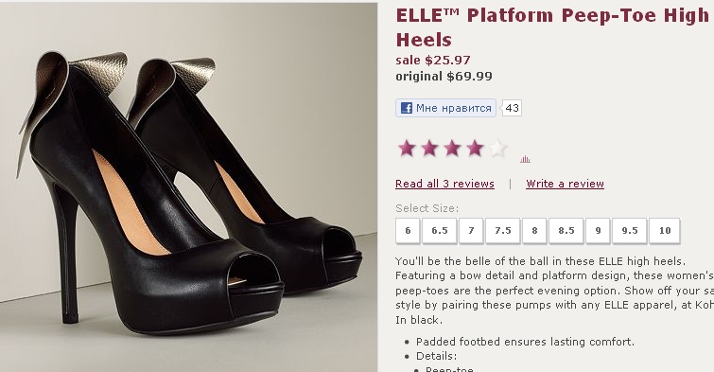The width and height of the screenshot is (714, 372).
Task: Click the third purple rating star
Action: (452, 149)
